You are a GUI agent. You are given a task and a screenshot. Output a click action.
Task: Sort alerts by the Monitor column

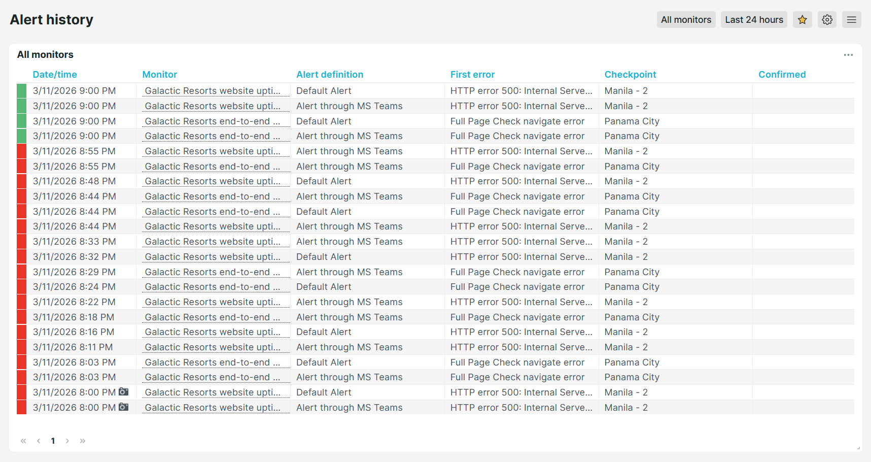pos(160,74)
